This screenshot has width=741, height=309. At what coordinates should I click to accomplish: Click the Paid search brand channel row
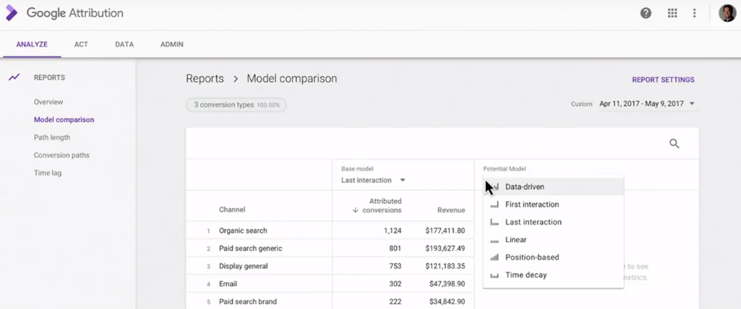[x=248, y=302]
